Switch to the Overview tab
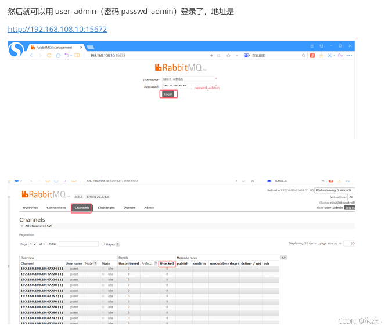 pos(30,208)
